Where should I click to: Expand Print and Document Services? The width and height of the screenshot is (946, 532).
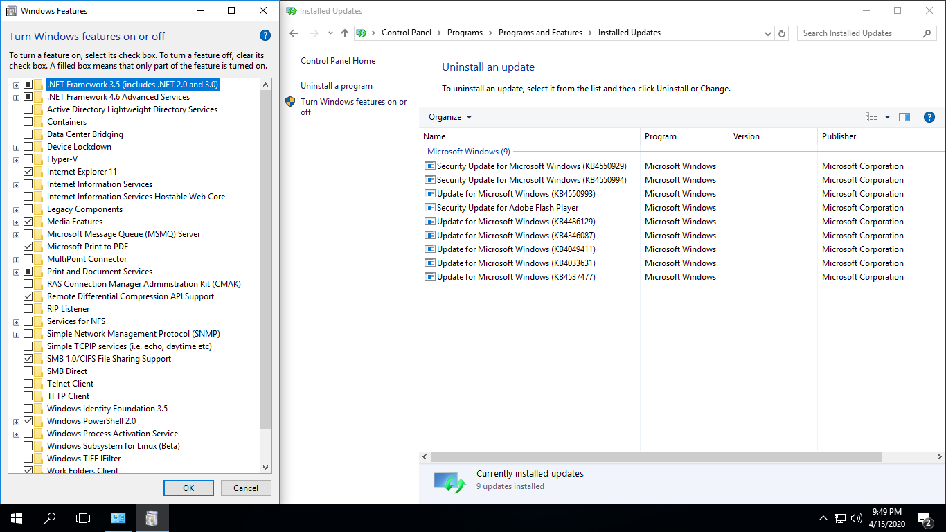click(x=16, y=272)
